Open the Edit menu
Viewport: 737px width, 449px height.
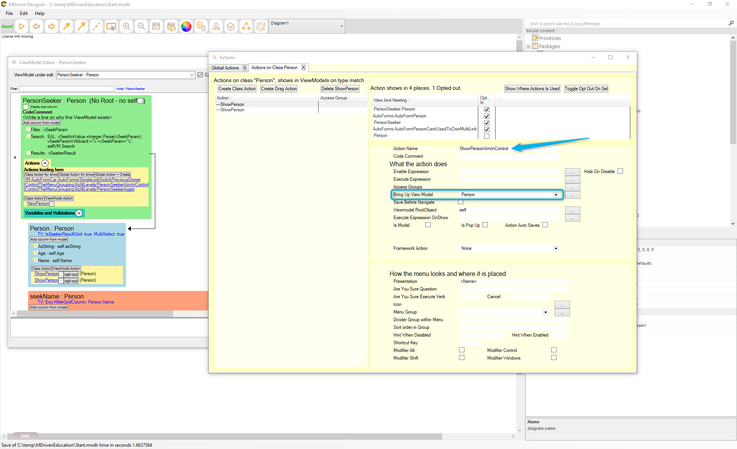coord(24,13)
